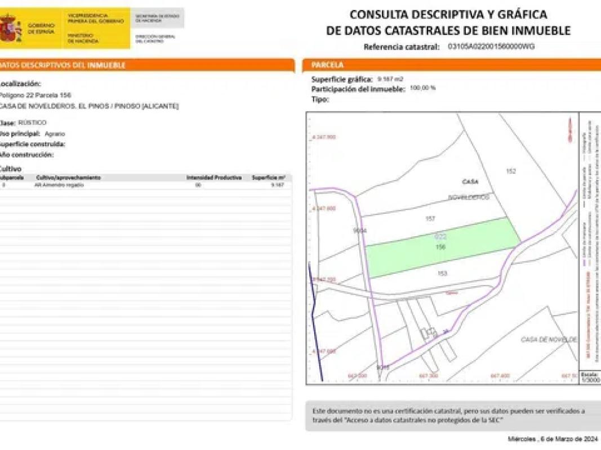Click the Escala 1/3000 scale box
This screenshot has height=450, width=601.
[590, 377]
